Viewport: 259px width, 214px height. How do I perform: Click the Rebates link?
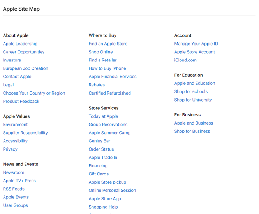pos(97,85)
